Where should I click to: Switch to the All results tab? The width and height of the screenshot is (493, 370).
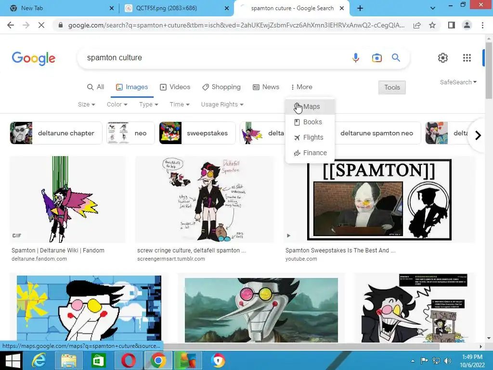95,87
